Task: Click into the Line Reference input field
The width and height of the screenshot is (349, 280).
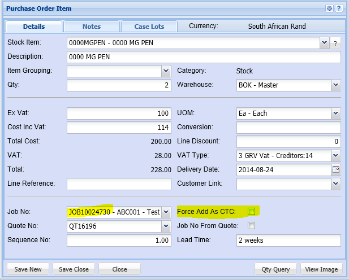Action: [119, 184]
